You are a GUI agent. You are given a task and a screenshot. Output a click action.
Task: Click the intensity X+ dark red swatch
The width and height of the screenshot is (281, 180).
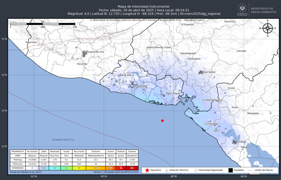coord(132,168)
